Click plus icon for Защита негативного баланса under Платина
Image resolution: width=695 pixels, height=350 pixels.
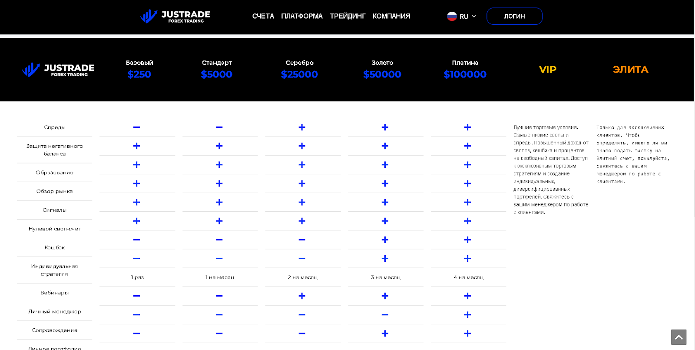(467, 146)
